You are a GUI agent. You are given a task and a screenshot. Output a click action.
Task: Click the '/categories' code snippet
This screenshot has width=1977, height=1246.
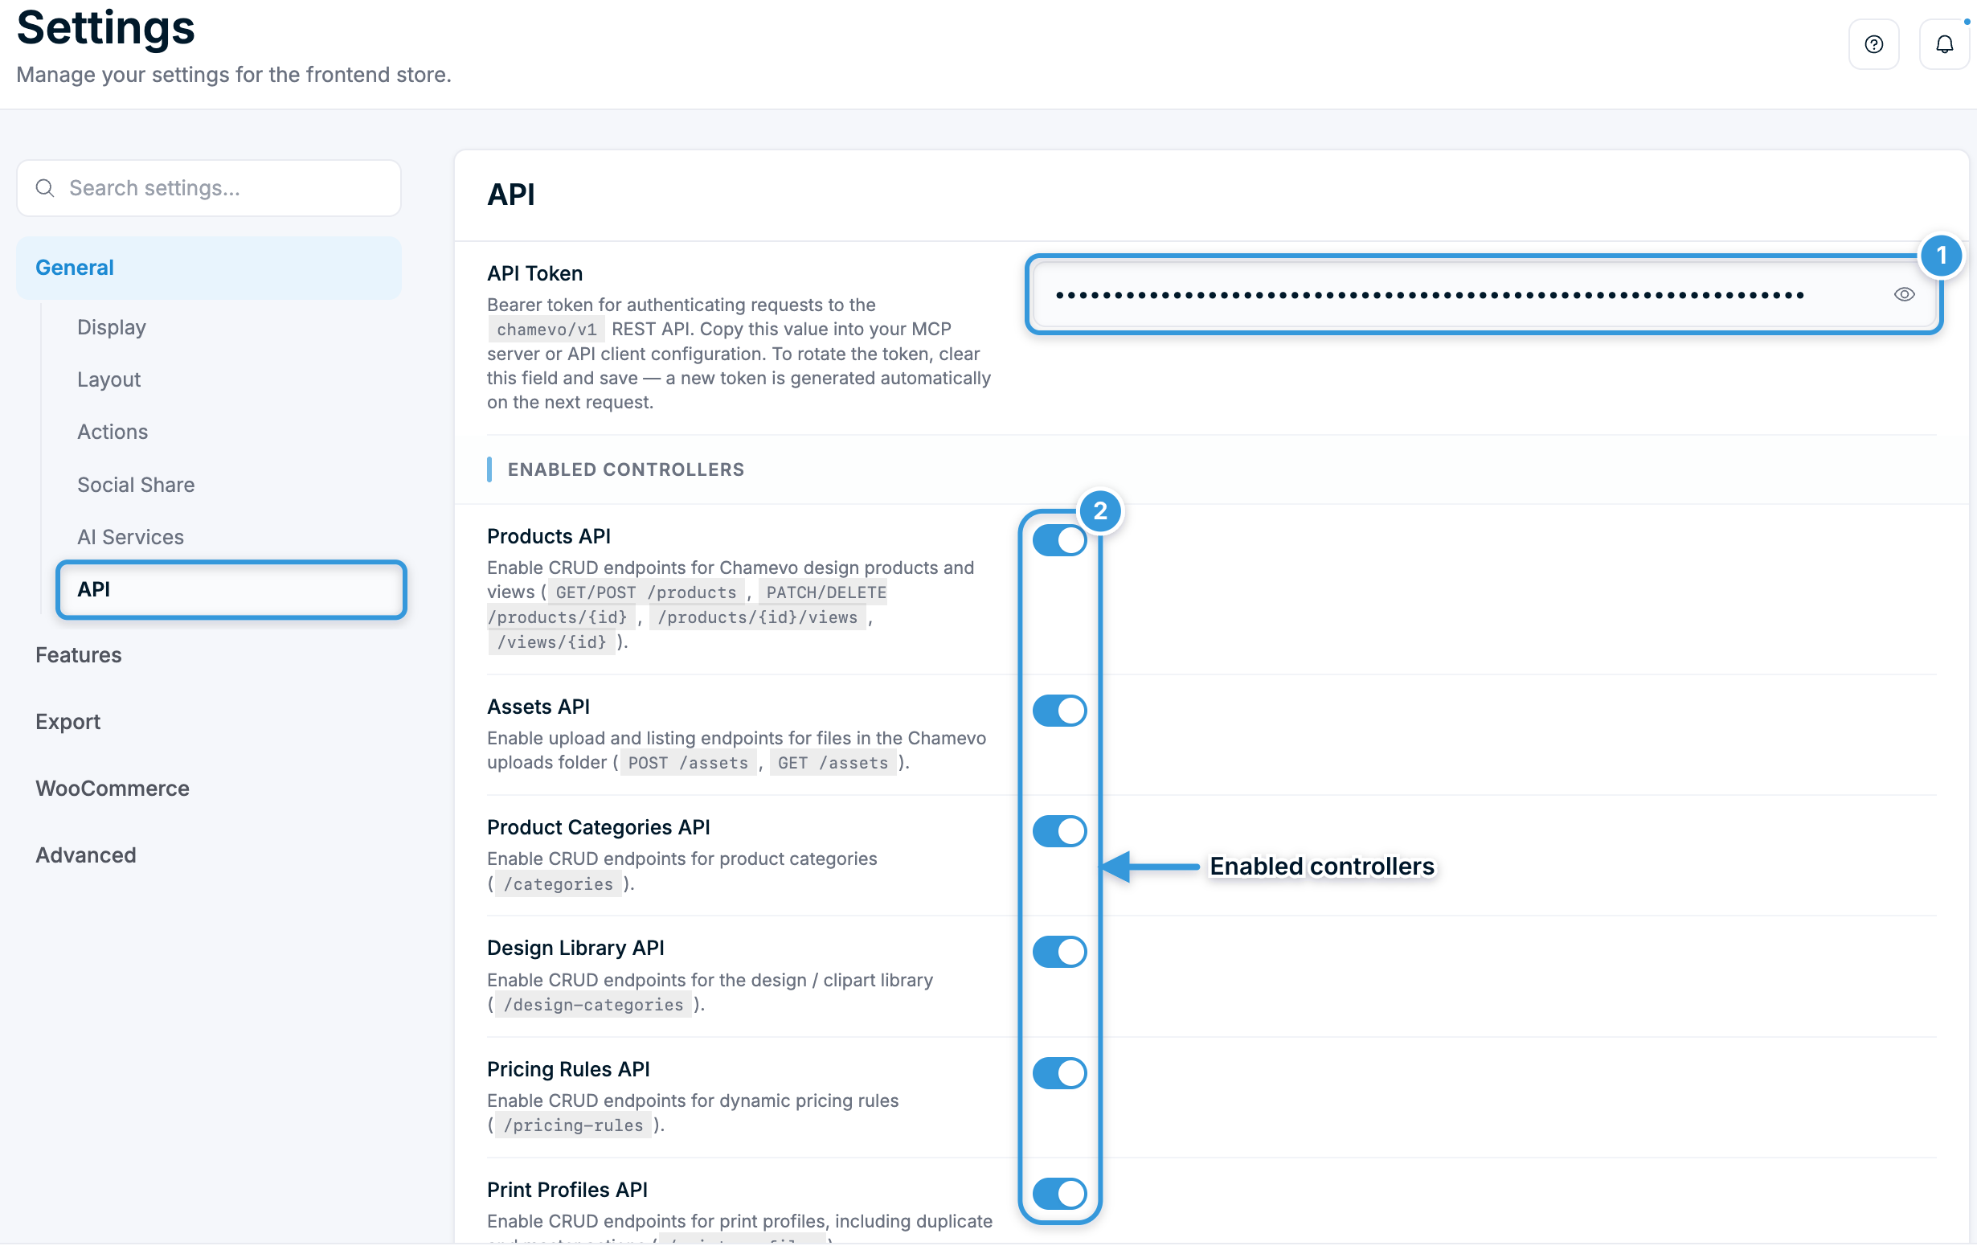click(558, 883)
